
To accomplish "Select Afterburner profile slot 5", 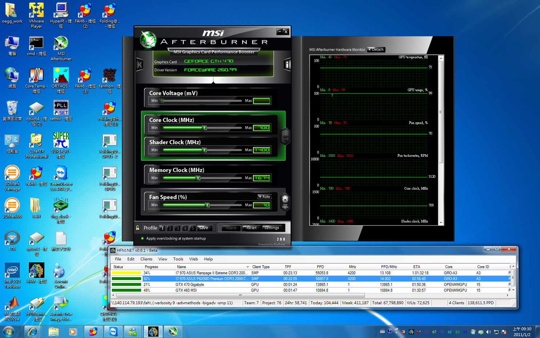I will point(193,228).
